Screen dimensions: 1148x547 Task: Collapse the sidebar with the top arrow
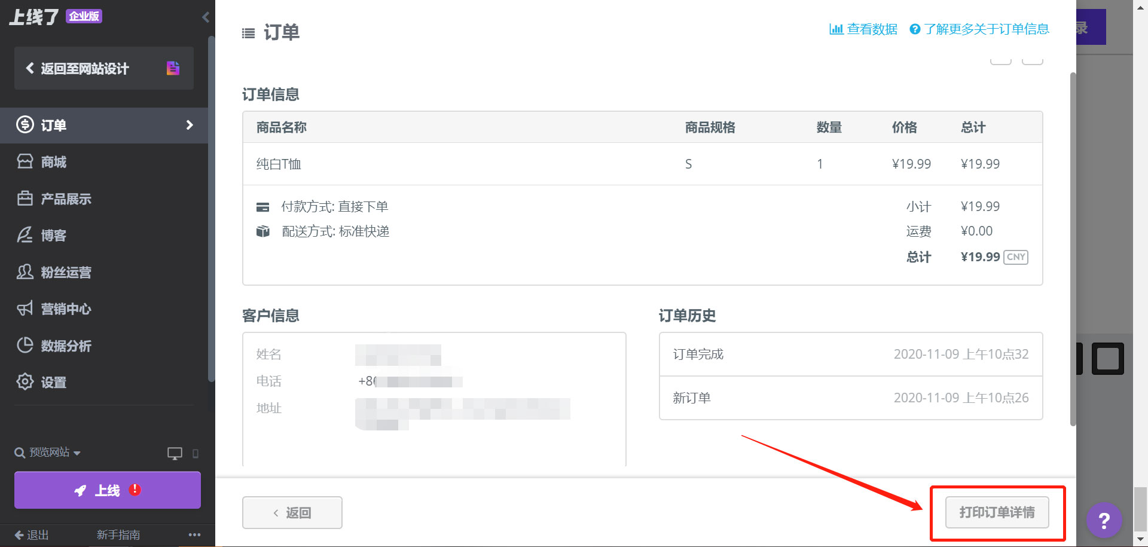point(206,17)
